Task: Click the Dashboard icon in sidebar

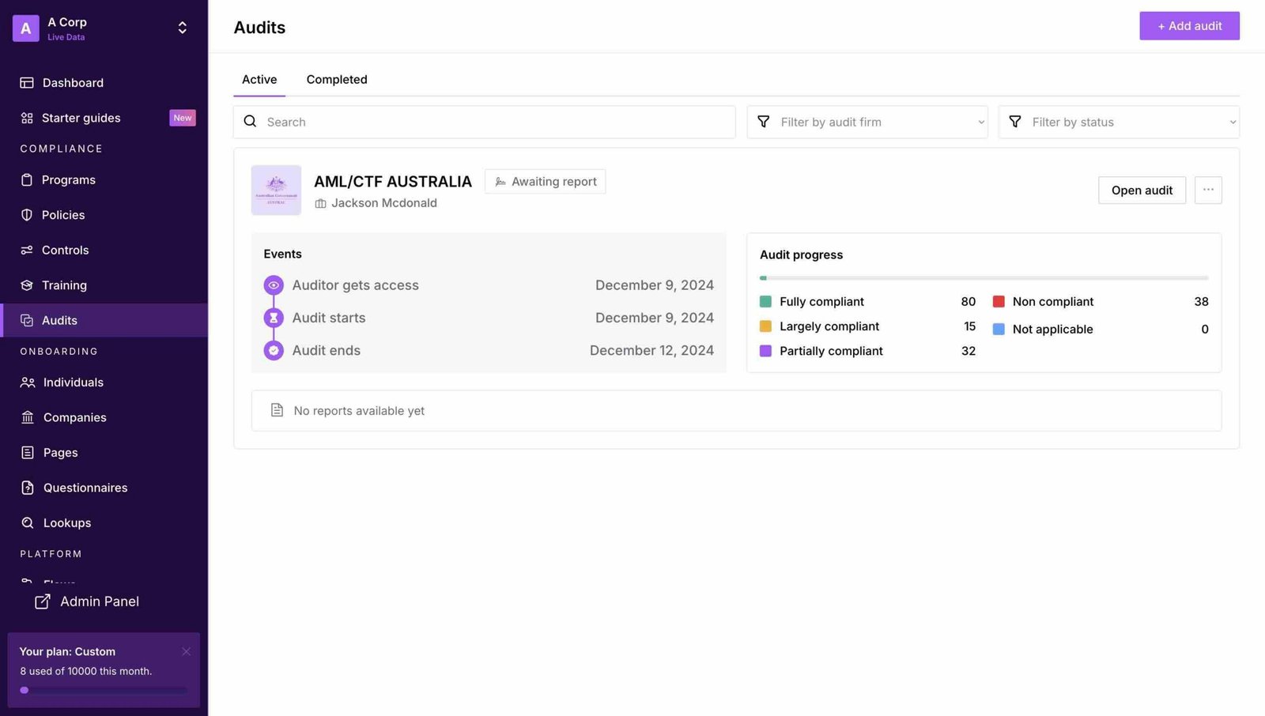Action: click(x=27, y=83)
